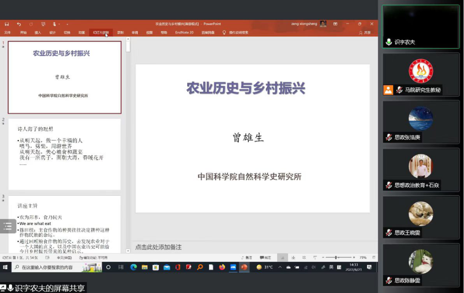Click the Save icon in the title bar

click(x=7, y=24)
